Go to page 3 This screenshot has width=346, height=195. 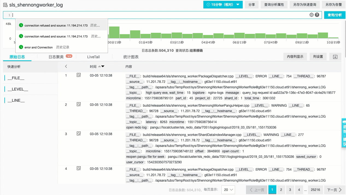tap(290, 190)
